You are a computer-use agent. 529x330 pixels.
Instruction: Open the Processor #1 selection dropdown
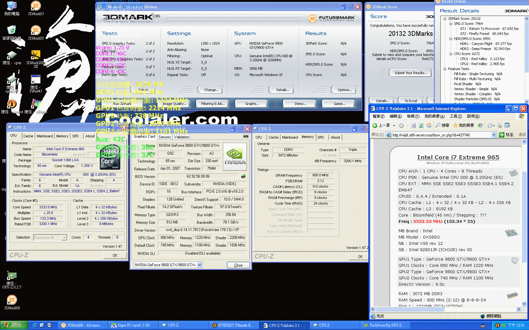[x=64, y=238]
